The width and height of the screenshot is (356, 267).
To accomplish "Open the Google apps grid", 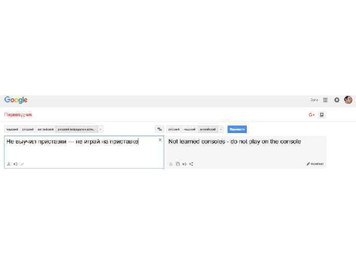I will (325, 100).
